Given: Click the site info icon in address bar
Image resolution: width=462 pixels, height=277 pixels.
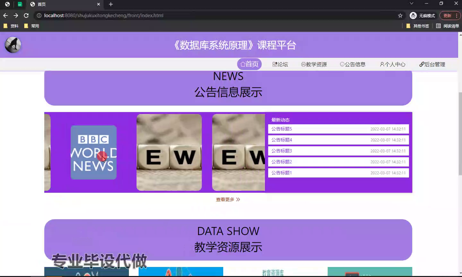Looking at the screenshot, I should [39, 15].
